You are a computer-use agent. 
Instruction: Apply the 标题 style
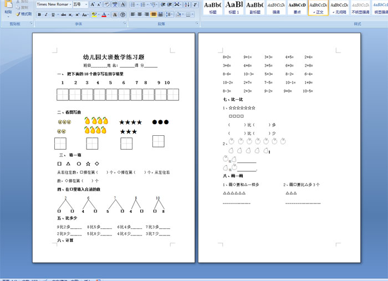212,8
